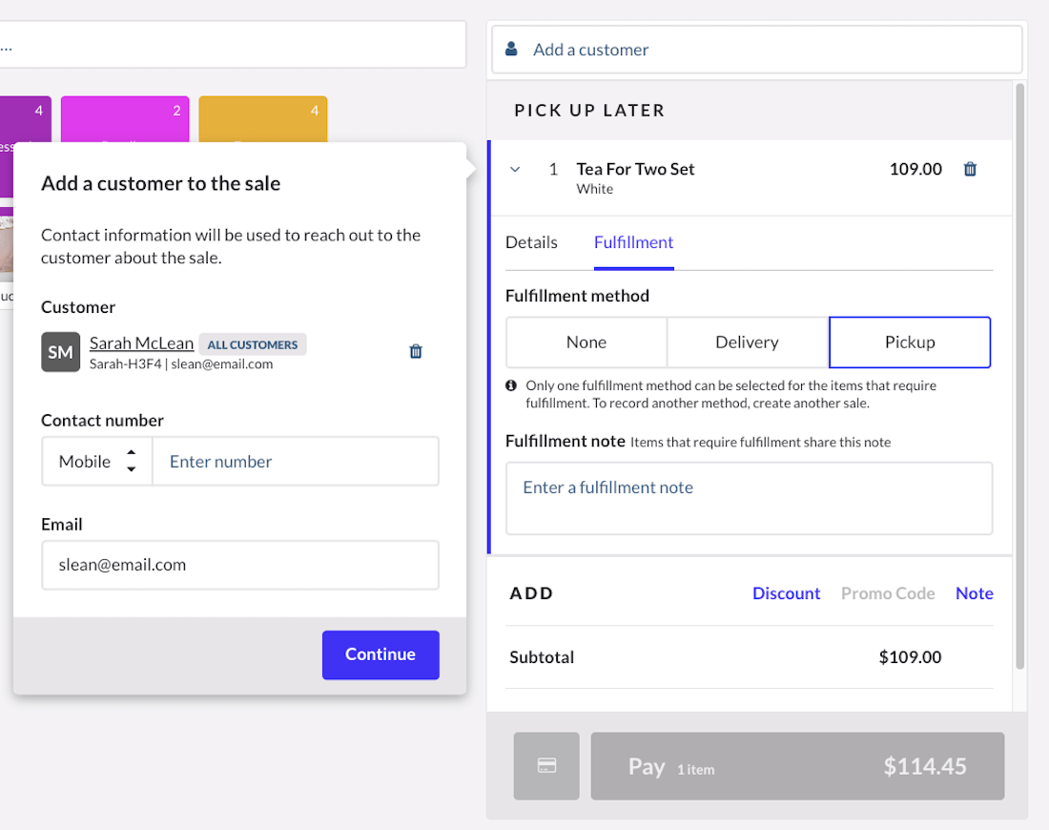Add a Discount to the sale
The image size is (1049, 830).
[786, 593]
